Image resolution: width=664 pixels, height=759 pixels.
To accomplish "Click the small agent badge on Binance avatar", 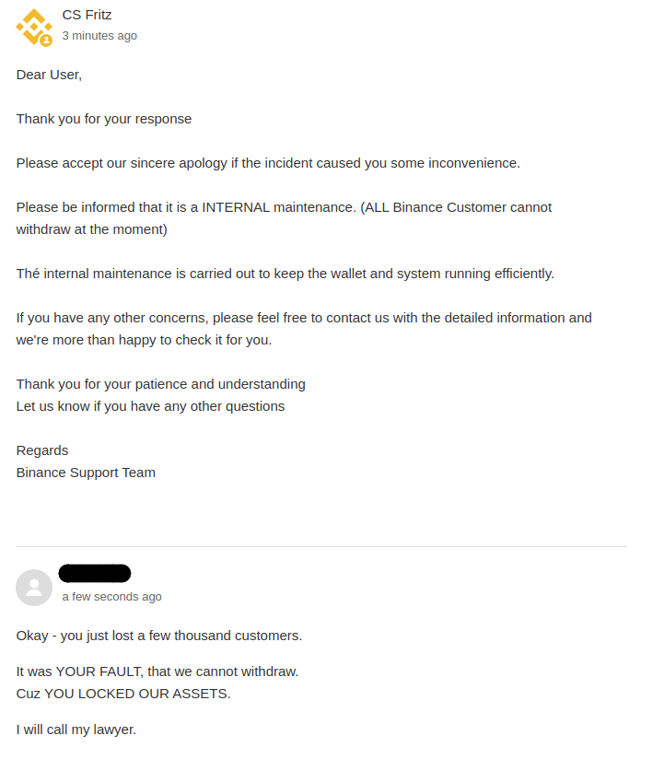I will 46,41.
